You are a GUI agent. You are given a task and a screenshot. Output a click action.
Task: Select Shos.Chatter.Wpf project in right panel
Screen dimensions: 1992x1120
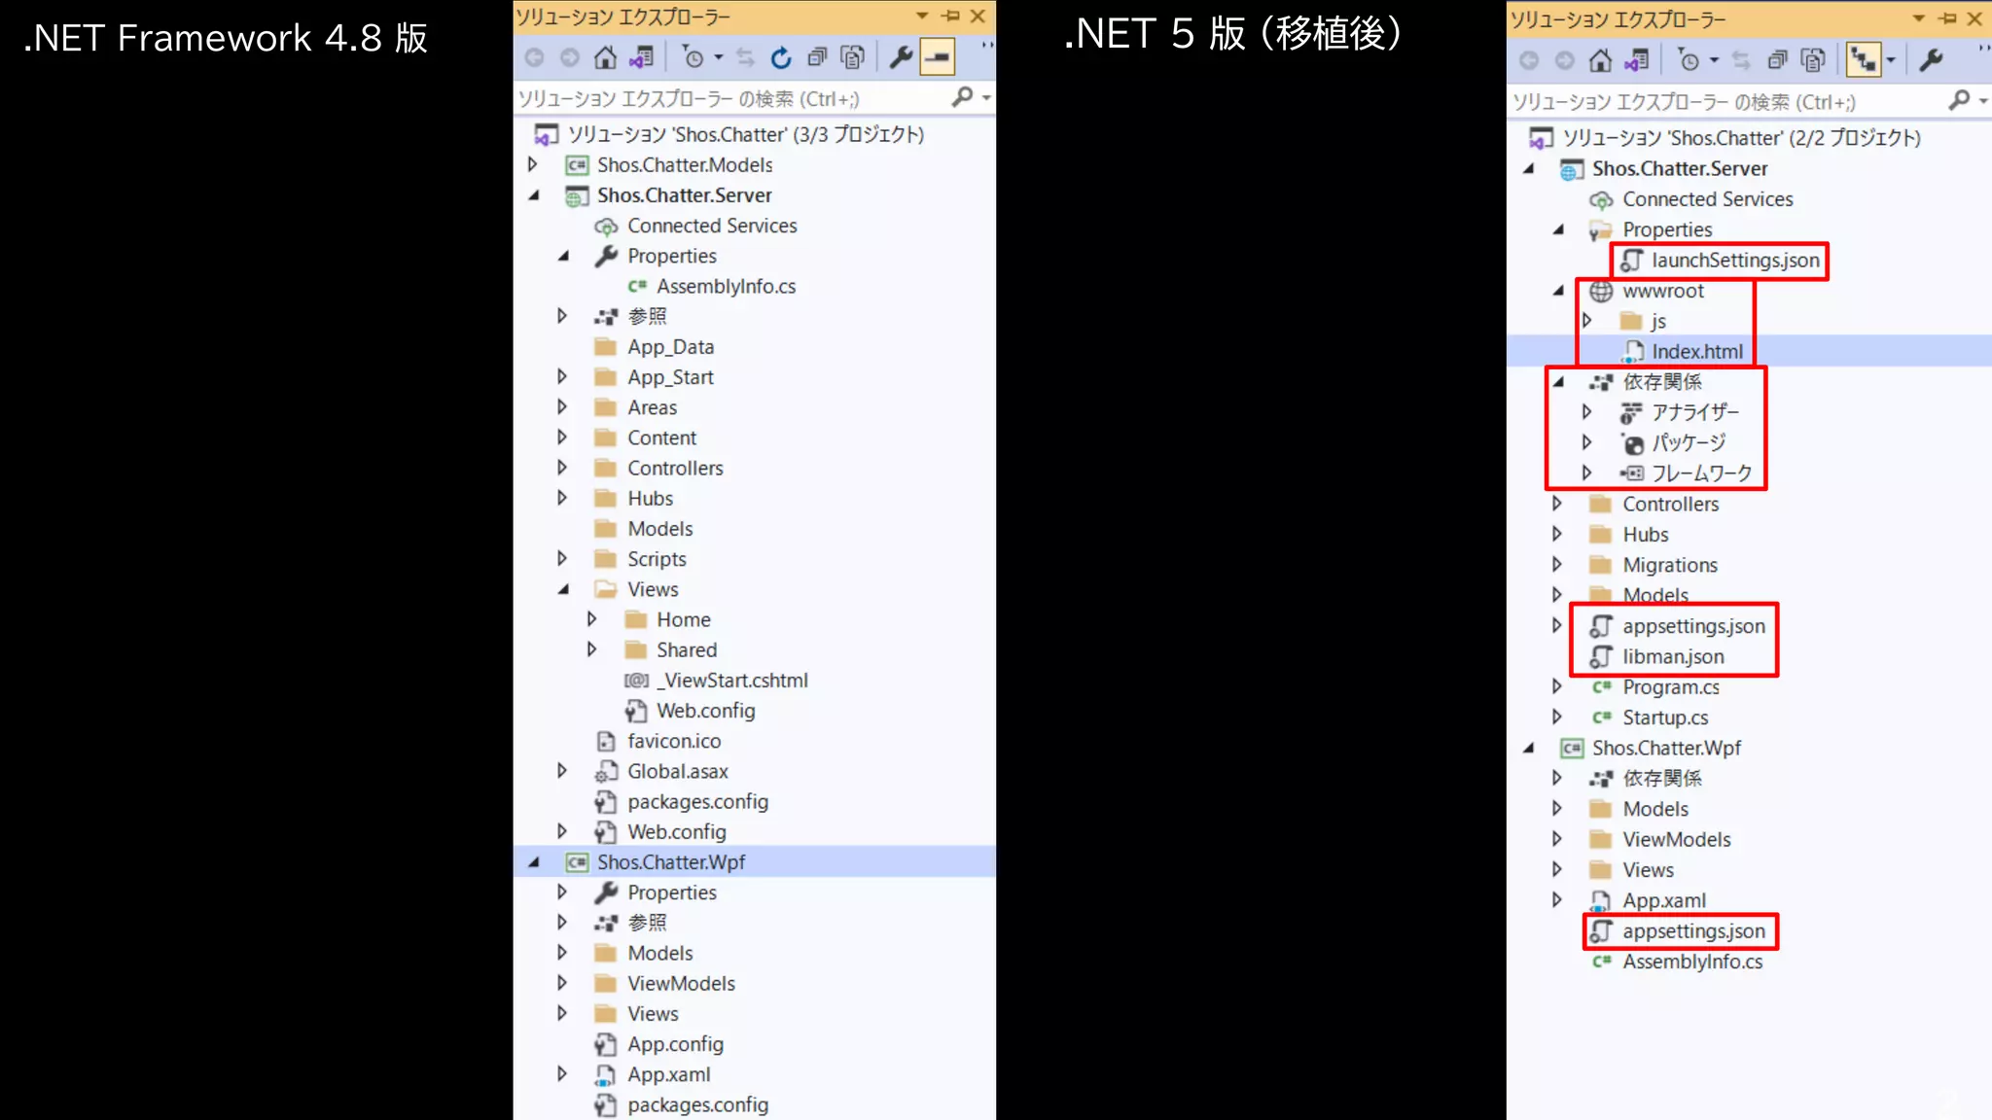(x=1666, y=748)
